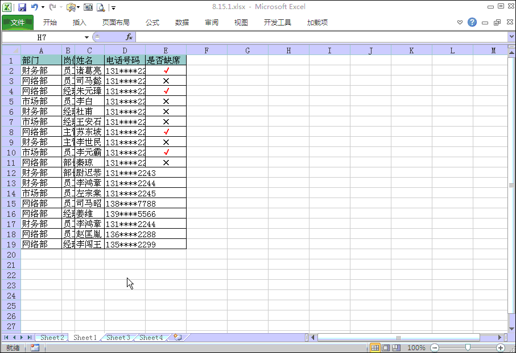516x353 pixels.
Task: Go to first sheet navigation arrow
Action: (x=6, y=337)
